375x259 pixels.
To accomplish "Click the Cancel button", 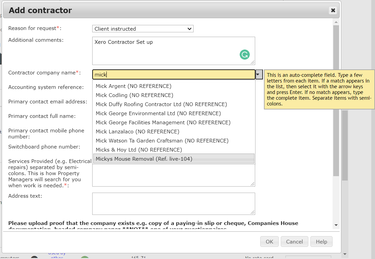I will 295,241.
